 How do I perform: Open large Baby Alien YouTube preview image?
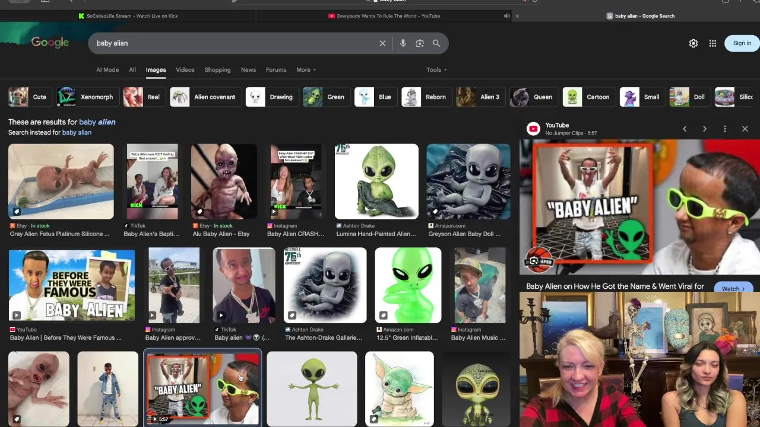639,207
